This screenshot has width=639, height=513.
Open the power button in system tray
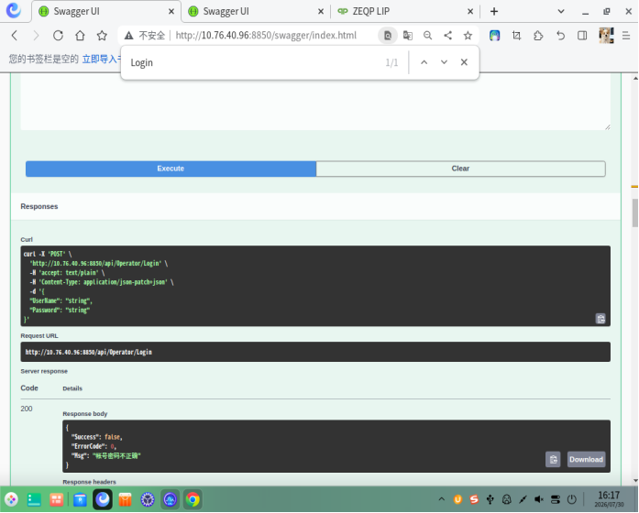click(572, 499)
